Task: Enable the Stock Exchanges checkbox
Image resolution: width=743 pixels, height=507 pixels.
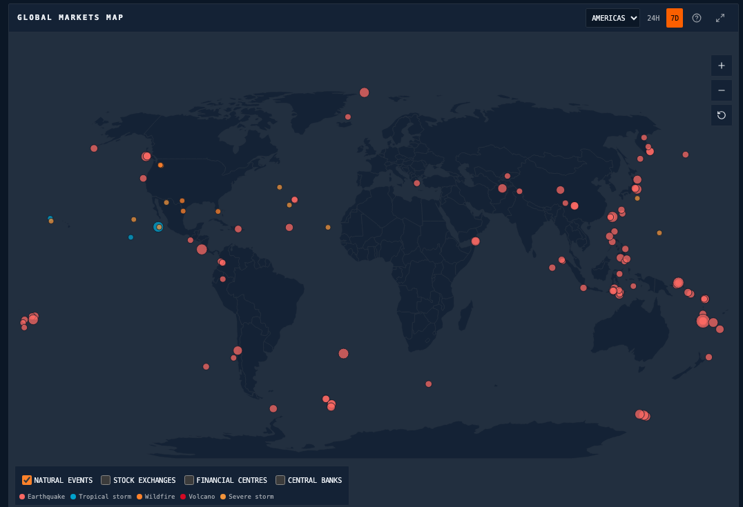Action: tap(106, 480)
